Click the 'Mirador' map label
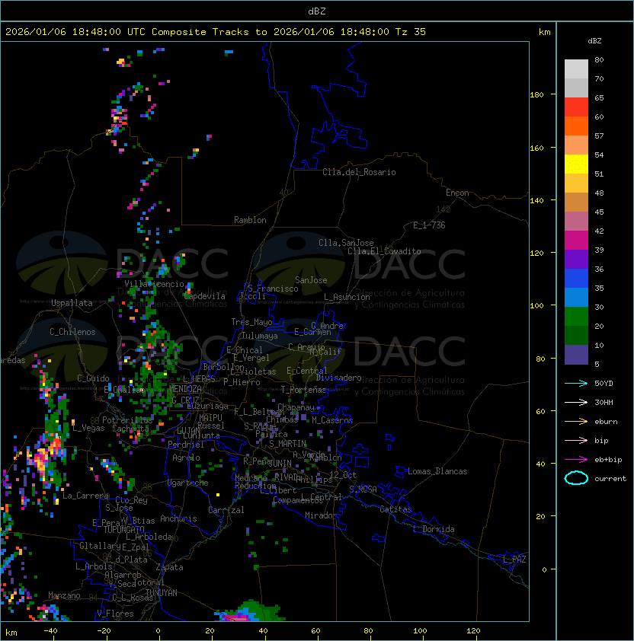Image resolution: width=634 pixels, height=641 pixels. (x=321, y=515)
